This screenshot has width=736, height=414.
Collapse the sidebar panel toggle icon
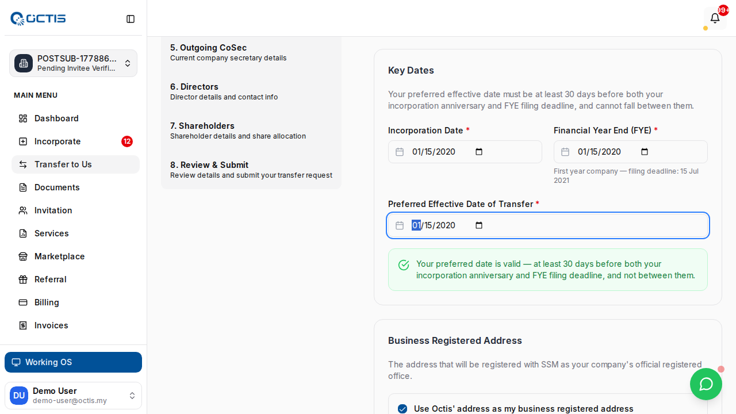coord(131,19)
